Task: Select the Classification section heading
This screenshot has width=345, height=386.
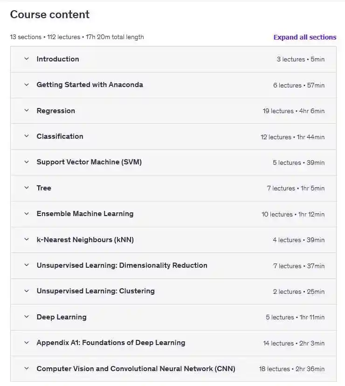Action: [60, 136]
